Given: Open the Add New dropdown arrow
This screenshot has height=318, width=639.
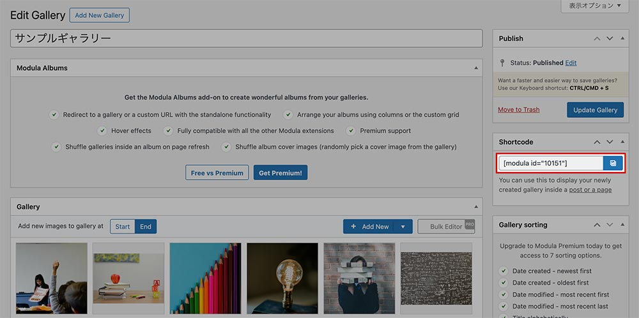Looking at the screenshot, I should pos(403,227).
